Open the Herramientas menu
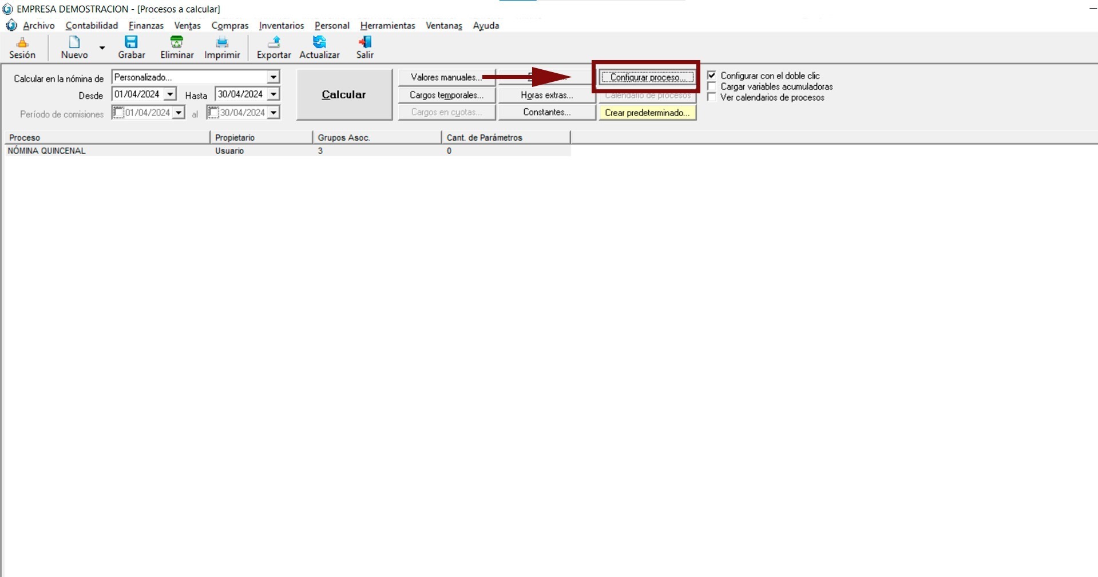The height and width of the screenshot is (577, 1098). (x=387, y=26)
